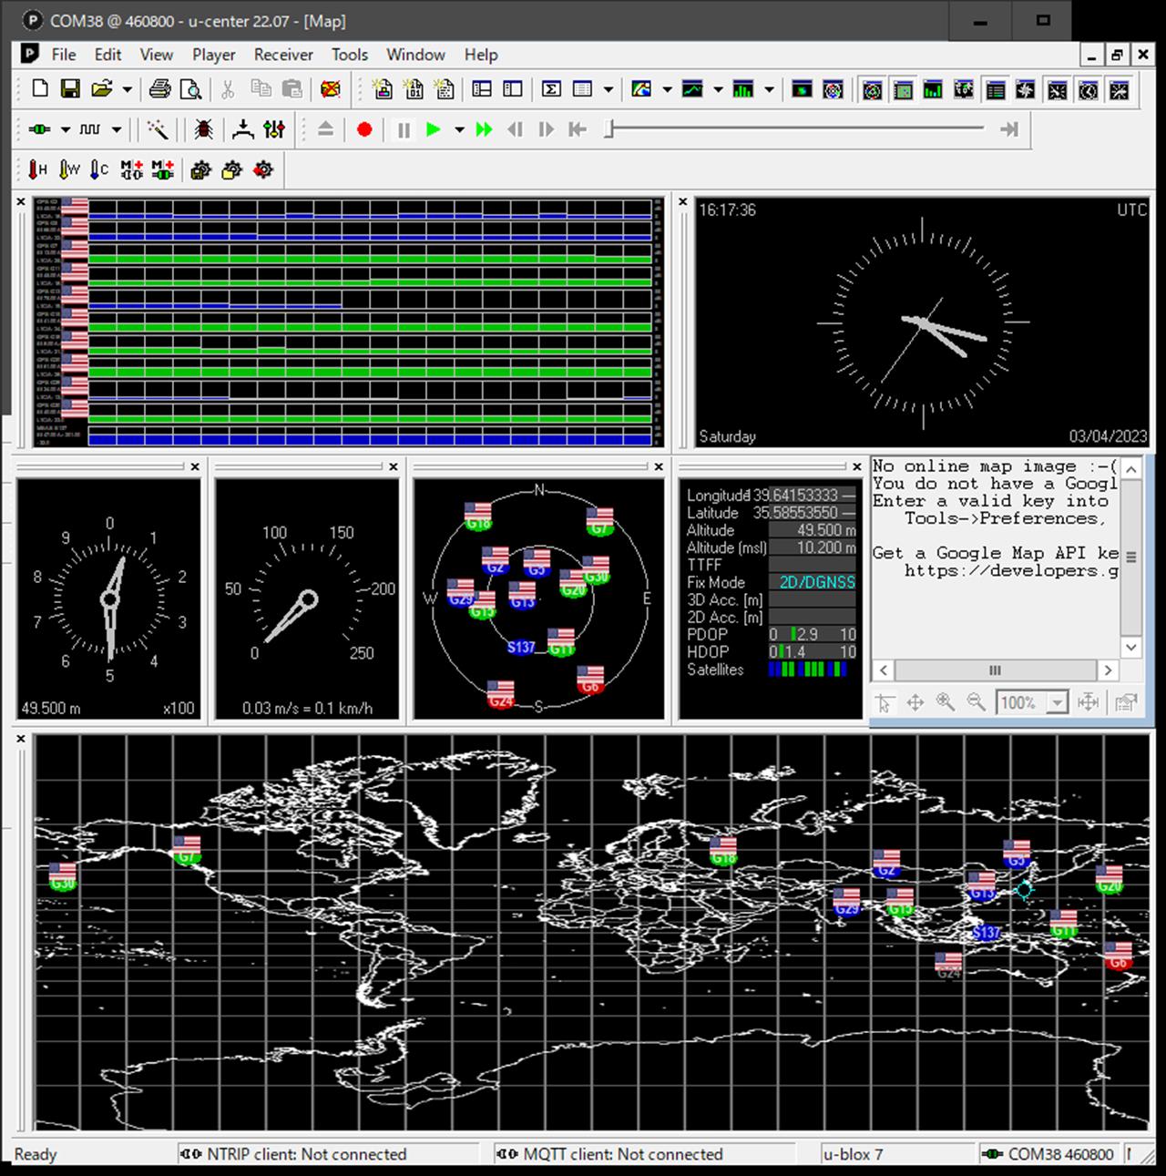
Task: Click the receiver connection plug icon
Action: [39, 129]
